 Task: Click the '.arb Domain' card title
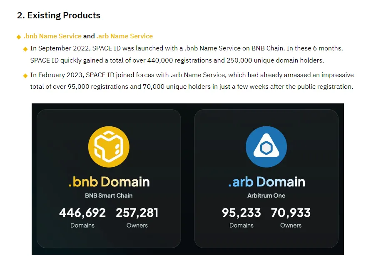266,182
